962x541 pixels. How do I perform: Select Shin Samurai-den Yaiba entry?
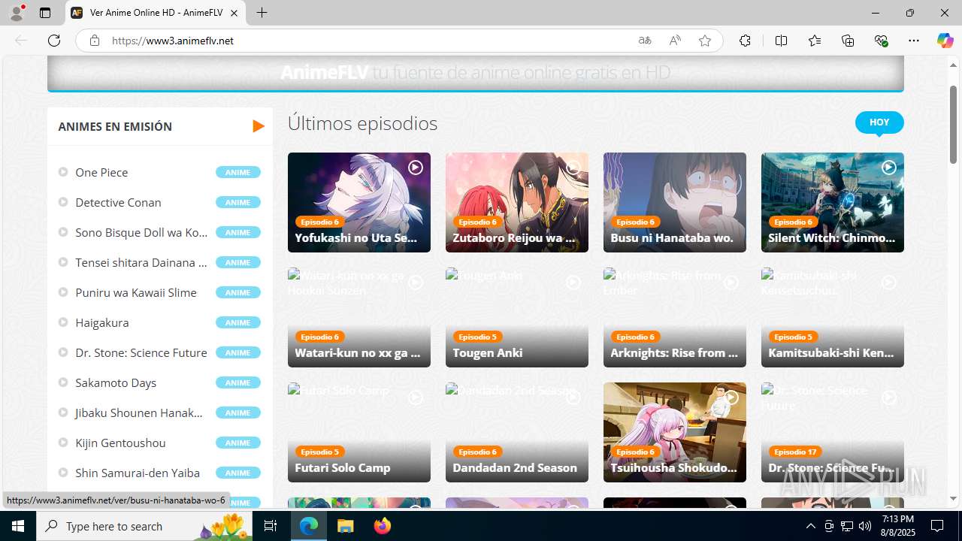tap(138, 473)
